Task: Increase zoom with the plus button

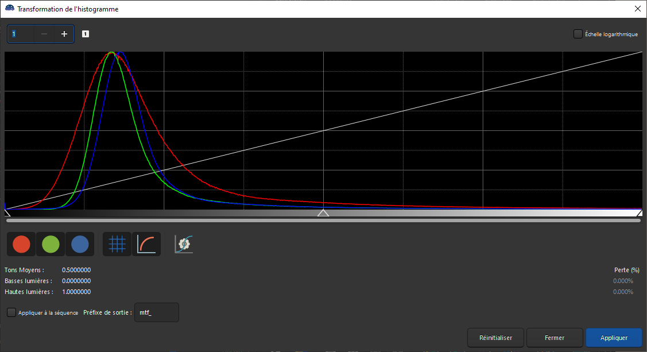Action: click(64, 34)
